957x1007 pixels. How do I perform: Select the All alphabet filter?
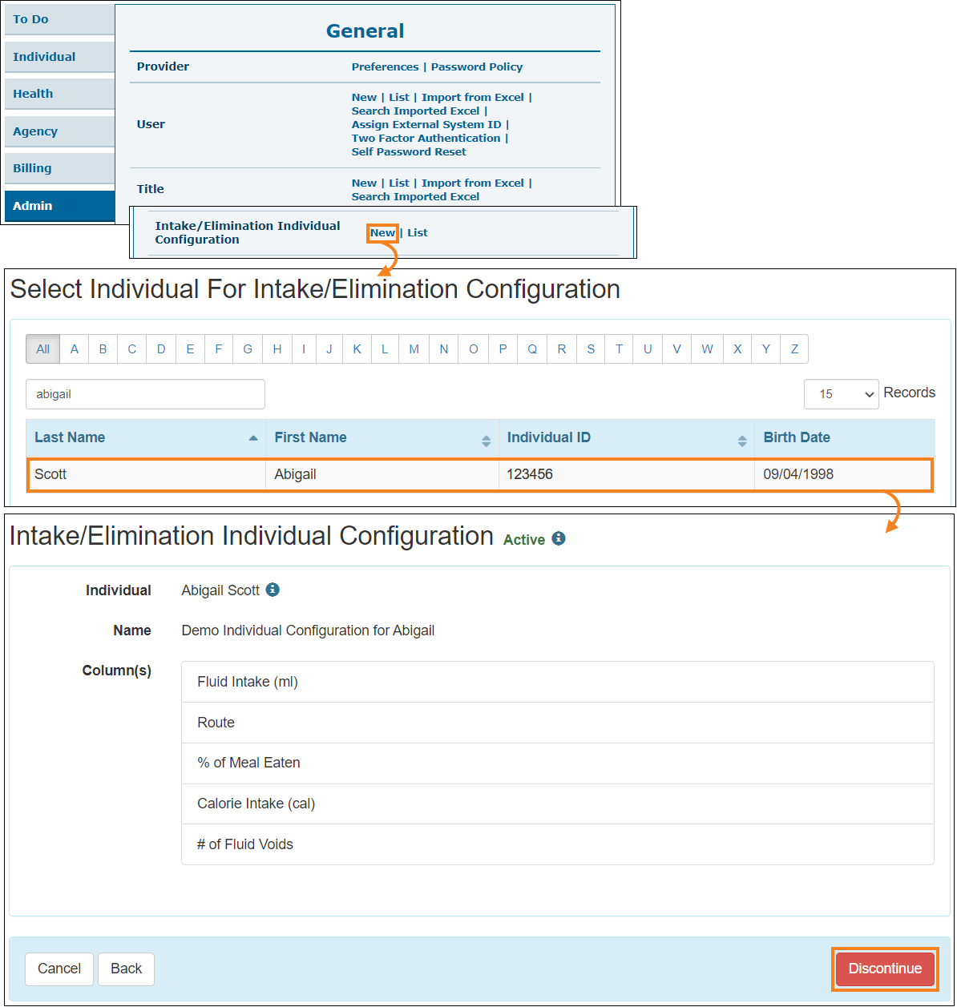click(x=43, y=349)
